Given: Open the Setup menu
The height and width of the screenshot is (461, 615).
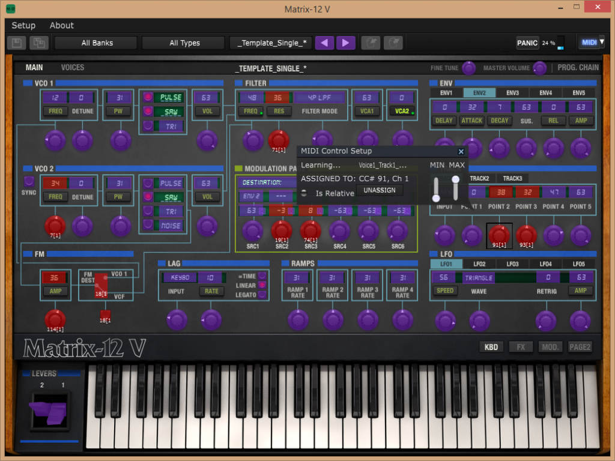Looking at the screenshot, I should click(23, 25).
